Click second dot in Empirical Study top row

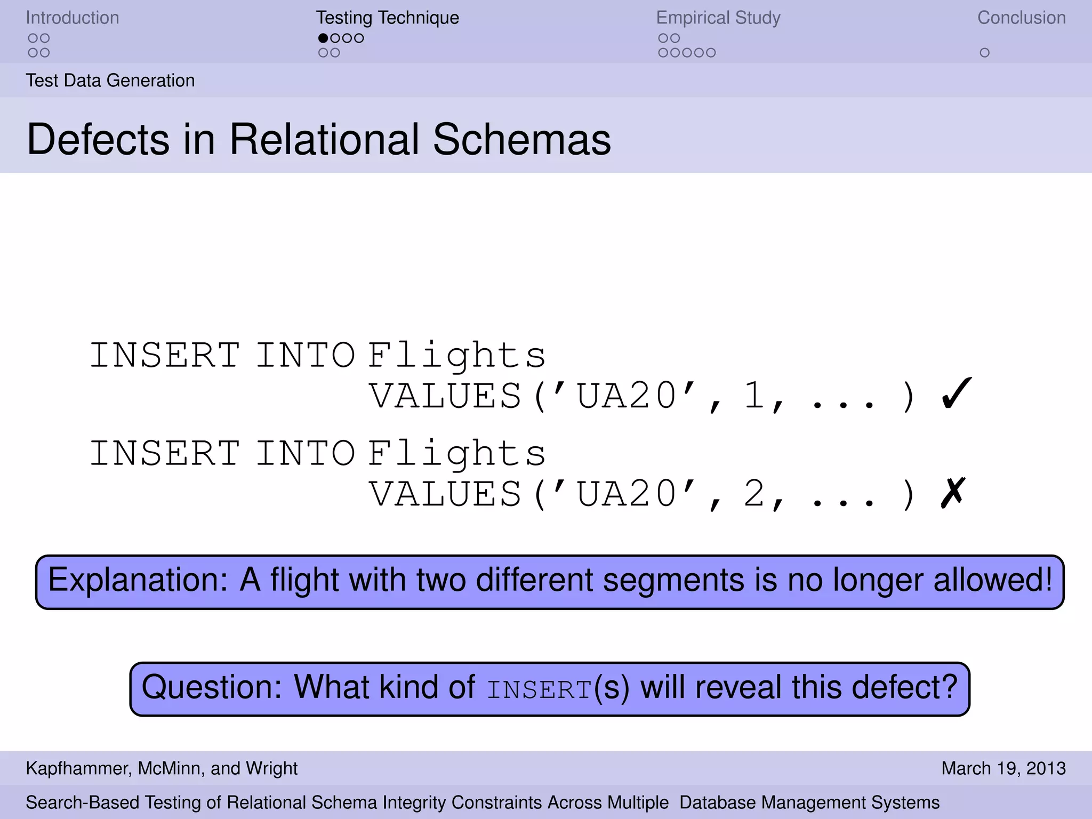675,38
